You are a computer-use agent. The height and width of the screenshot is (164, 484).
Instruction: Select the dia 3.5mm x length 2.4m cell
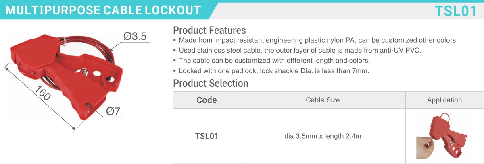[x=323, y=136]
